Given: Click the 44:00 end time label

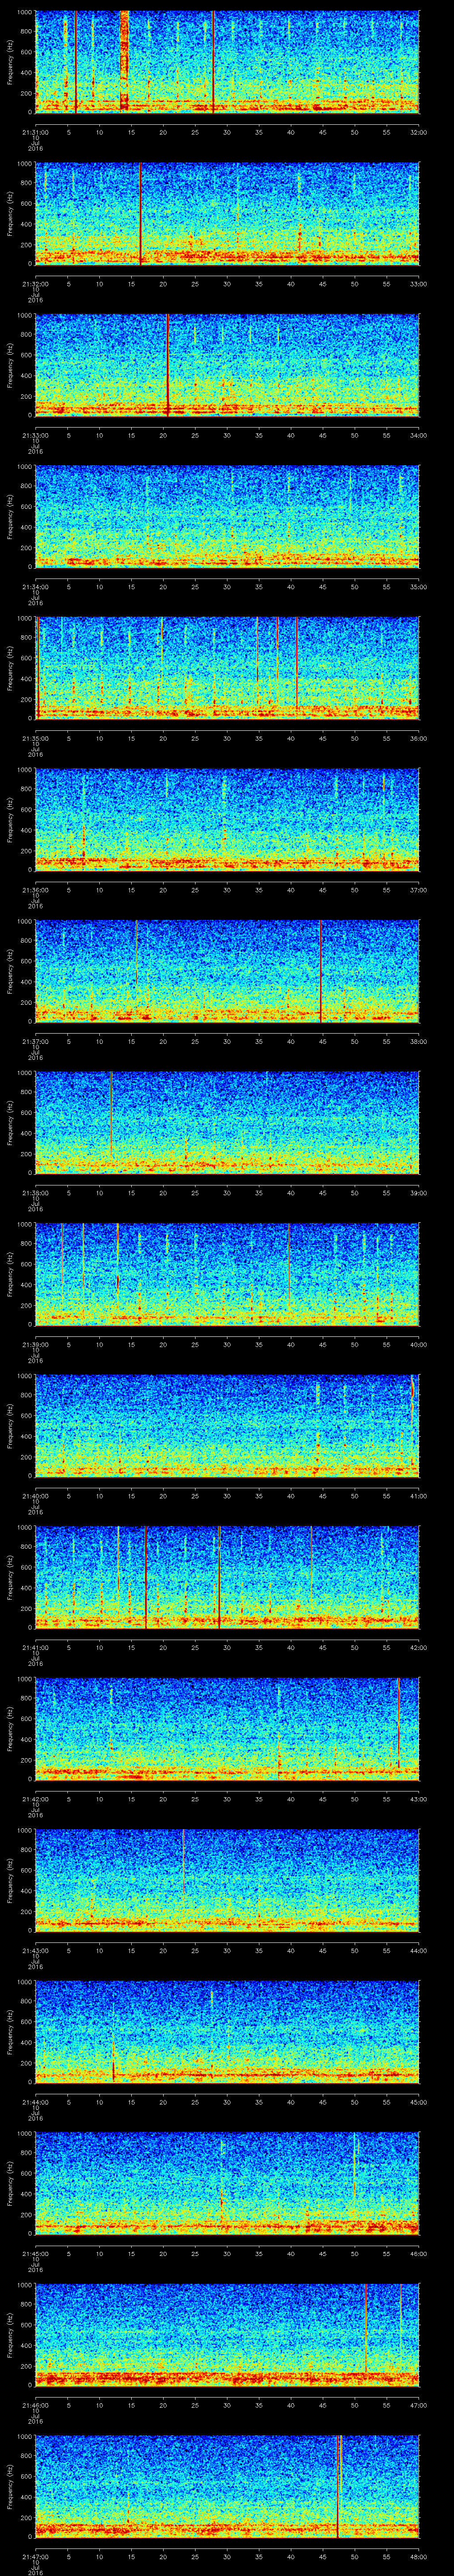Looking at the screenshot, I should (x=418, y=1950).
